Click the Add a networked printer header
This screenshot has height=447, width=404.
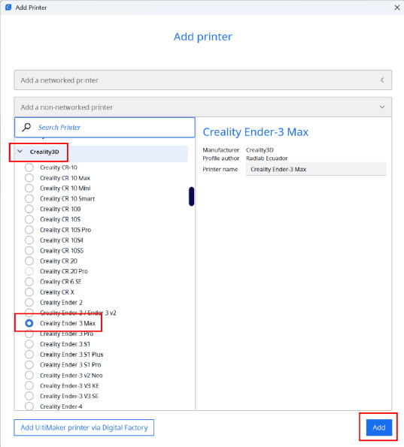(202, 80)
